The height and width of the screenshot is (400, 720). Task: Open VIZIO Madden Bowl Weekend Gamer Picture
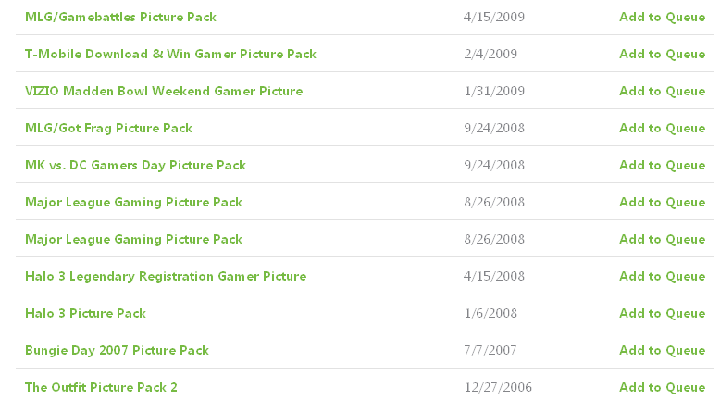pyautogui.click(x=164, y=91)
